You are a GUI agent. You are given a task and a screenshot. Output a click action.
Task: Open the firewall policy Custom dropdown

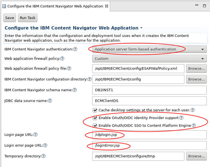(x=149, y=59)
